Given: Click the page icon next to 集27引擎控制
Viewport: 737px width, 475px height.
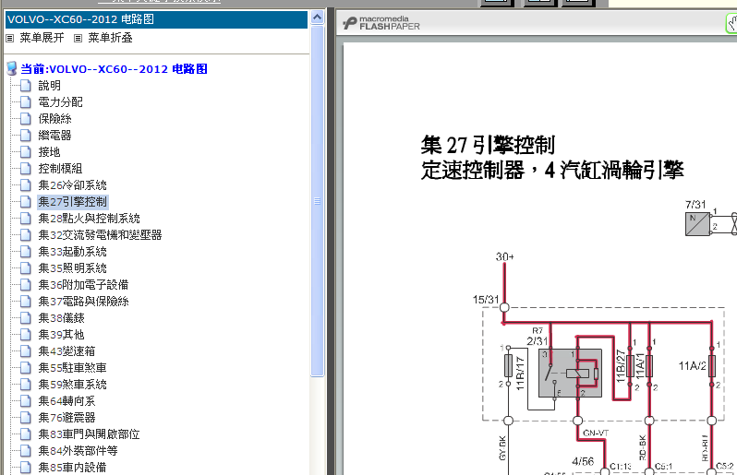Looking at the screenshot, I should point(26,202).
